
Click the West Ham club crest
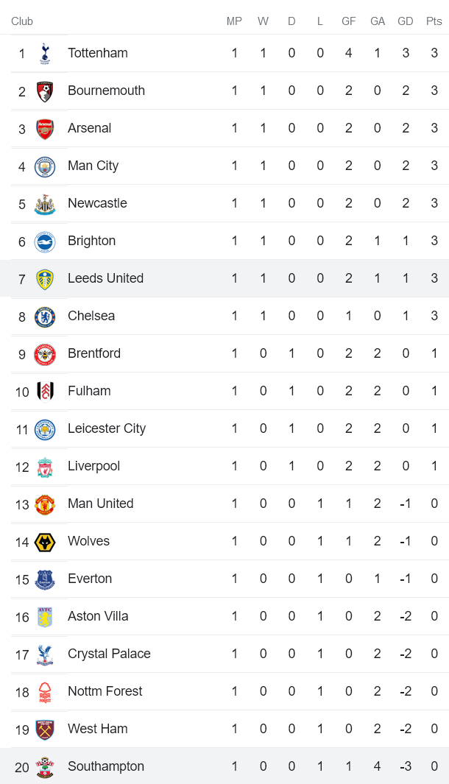pyautogui.click(x=45, y=730)
